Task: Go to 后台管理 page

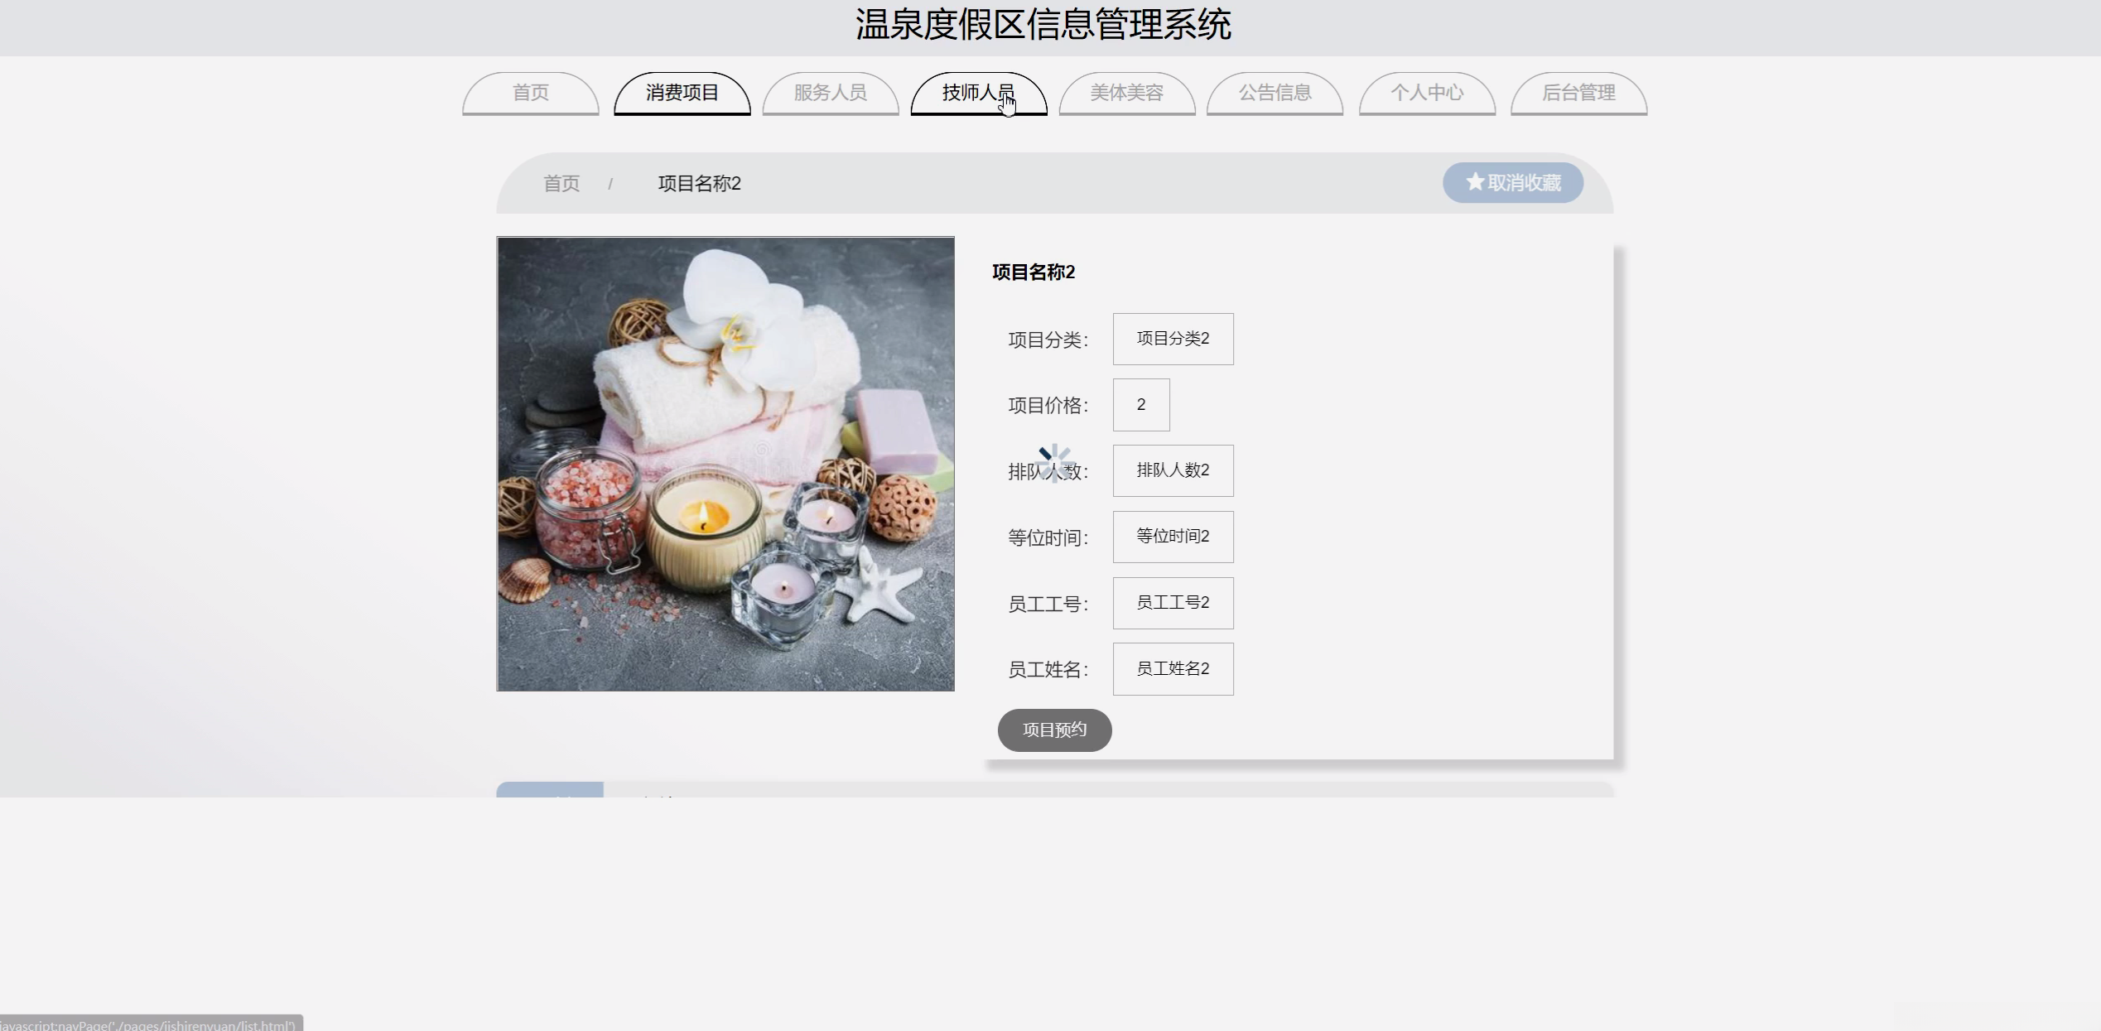Action: (x=1578, y=93)
